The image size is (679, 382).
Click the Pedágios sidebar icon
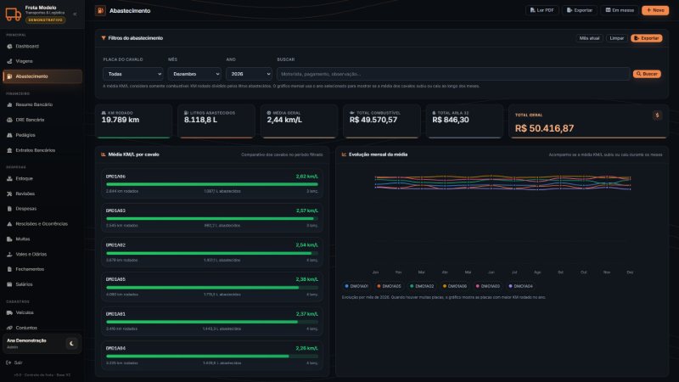pos(9,135)
